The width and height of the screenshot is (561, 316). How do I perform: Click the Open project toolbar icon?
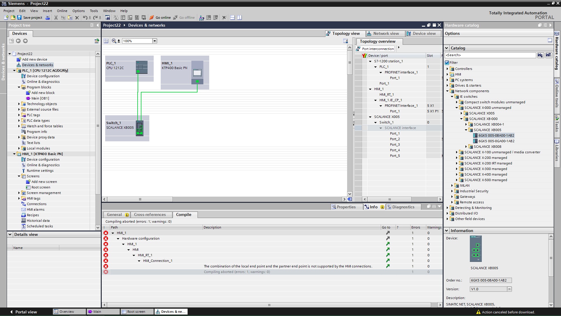click(x=13, y=18)
